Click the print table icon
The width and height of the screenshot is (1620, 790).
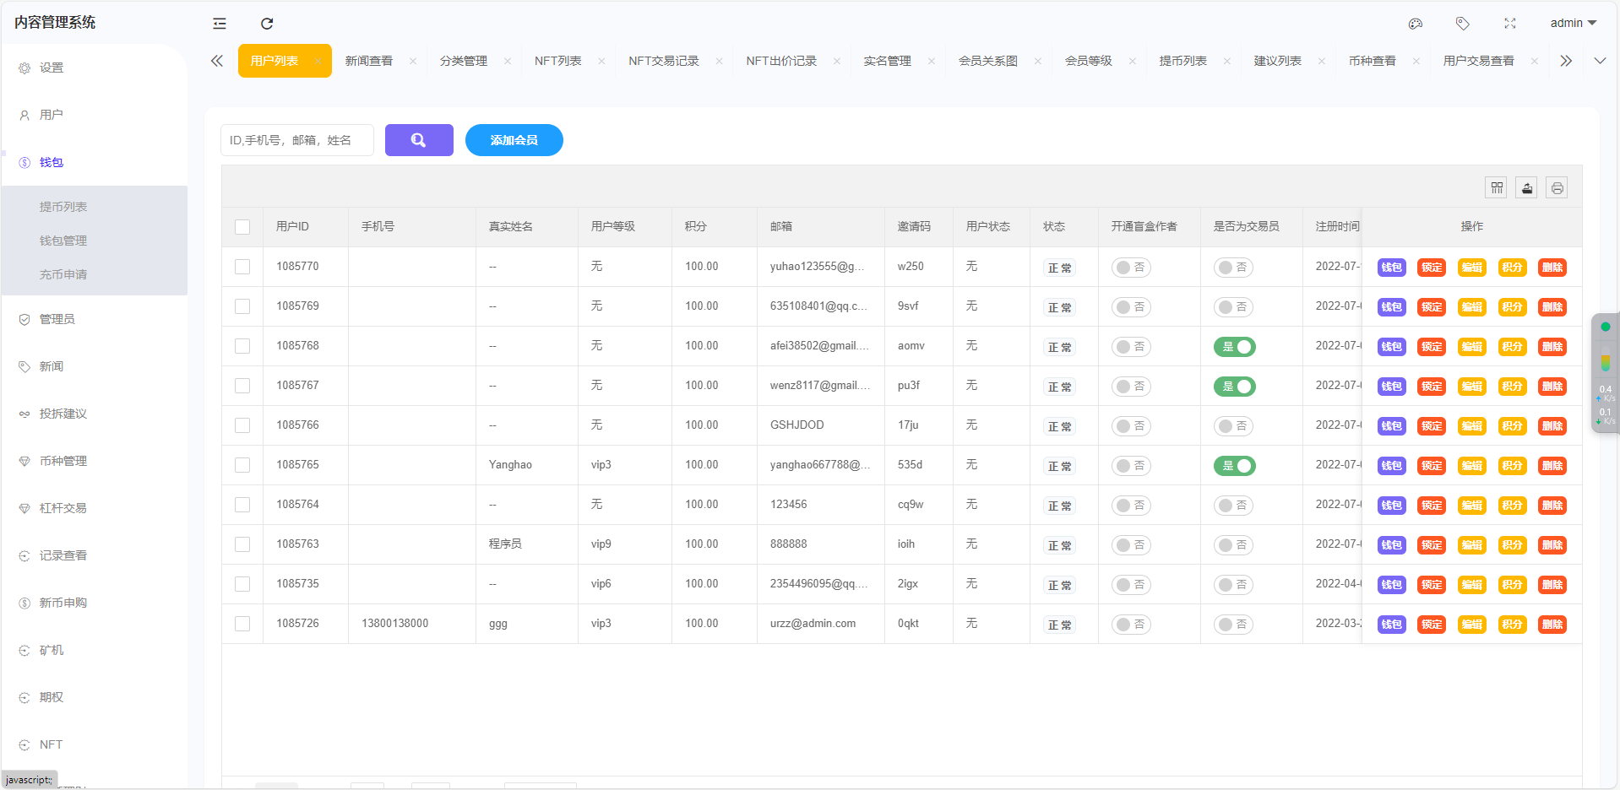pyautogui.click(x=1557, y=187)
